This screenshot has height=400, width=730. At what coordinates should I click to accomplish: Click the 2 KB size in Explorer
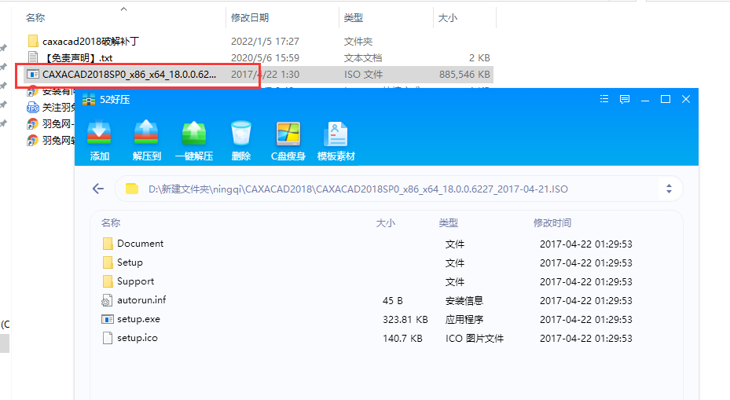click(479, 57)
